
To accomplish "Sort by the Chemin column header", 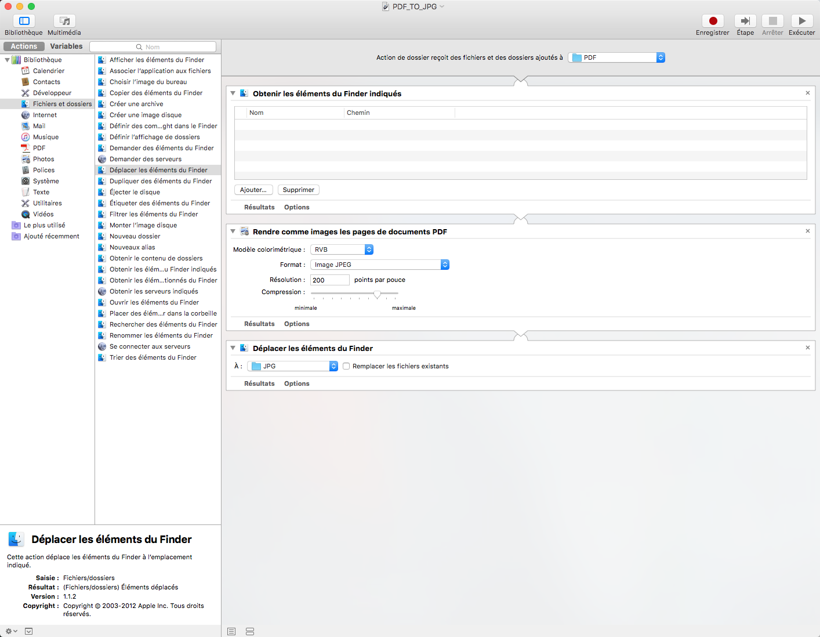I will click(x=400, y=113).
